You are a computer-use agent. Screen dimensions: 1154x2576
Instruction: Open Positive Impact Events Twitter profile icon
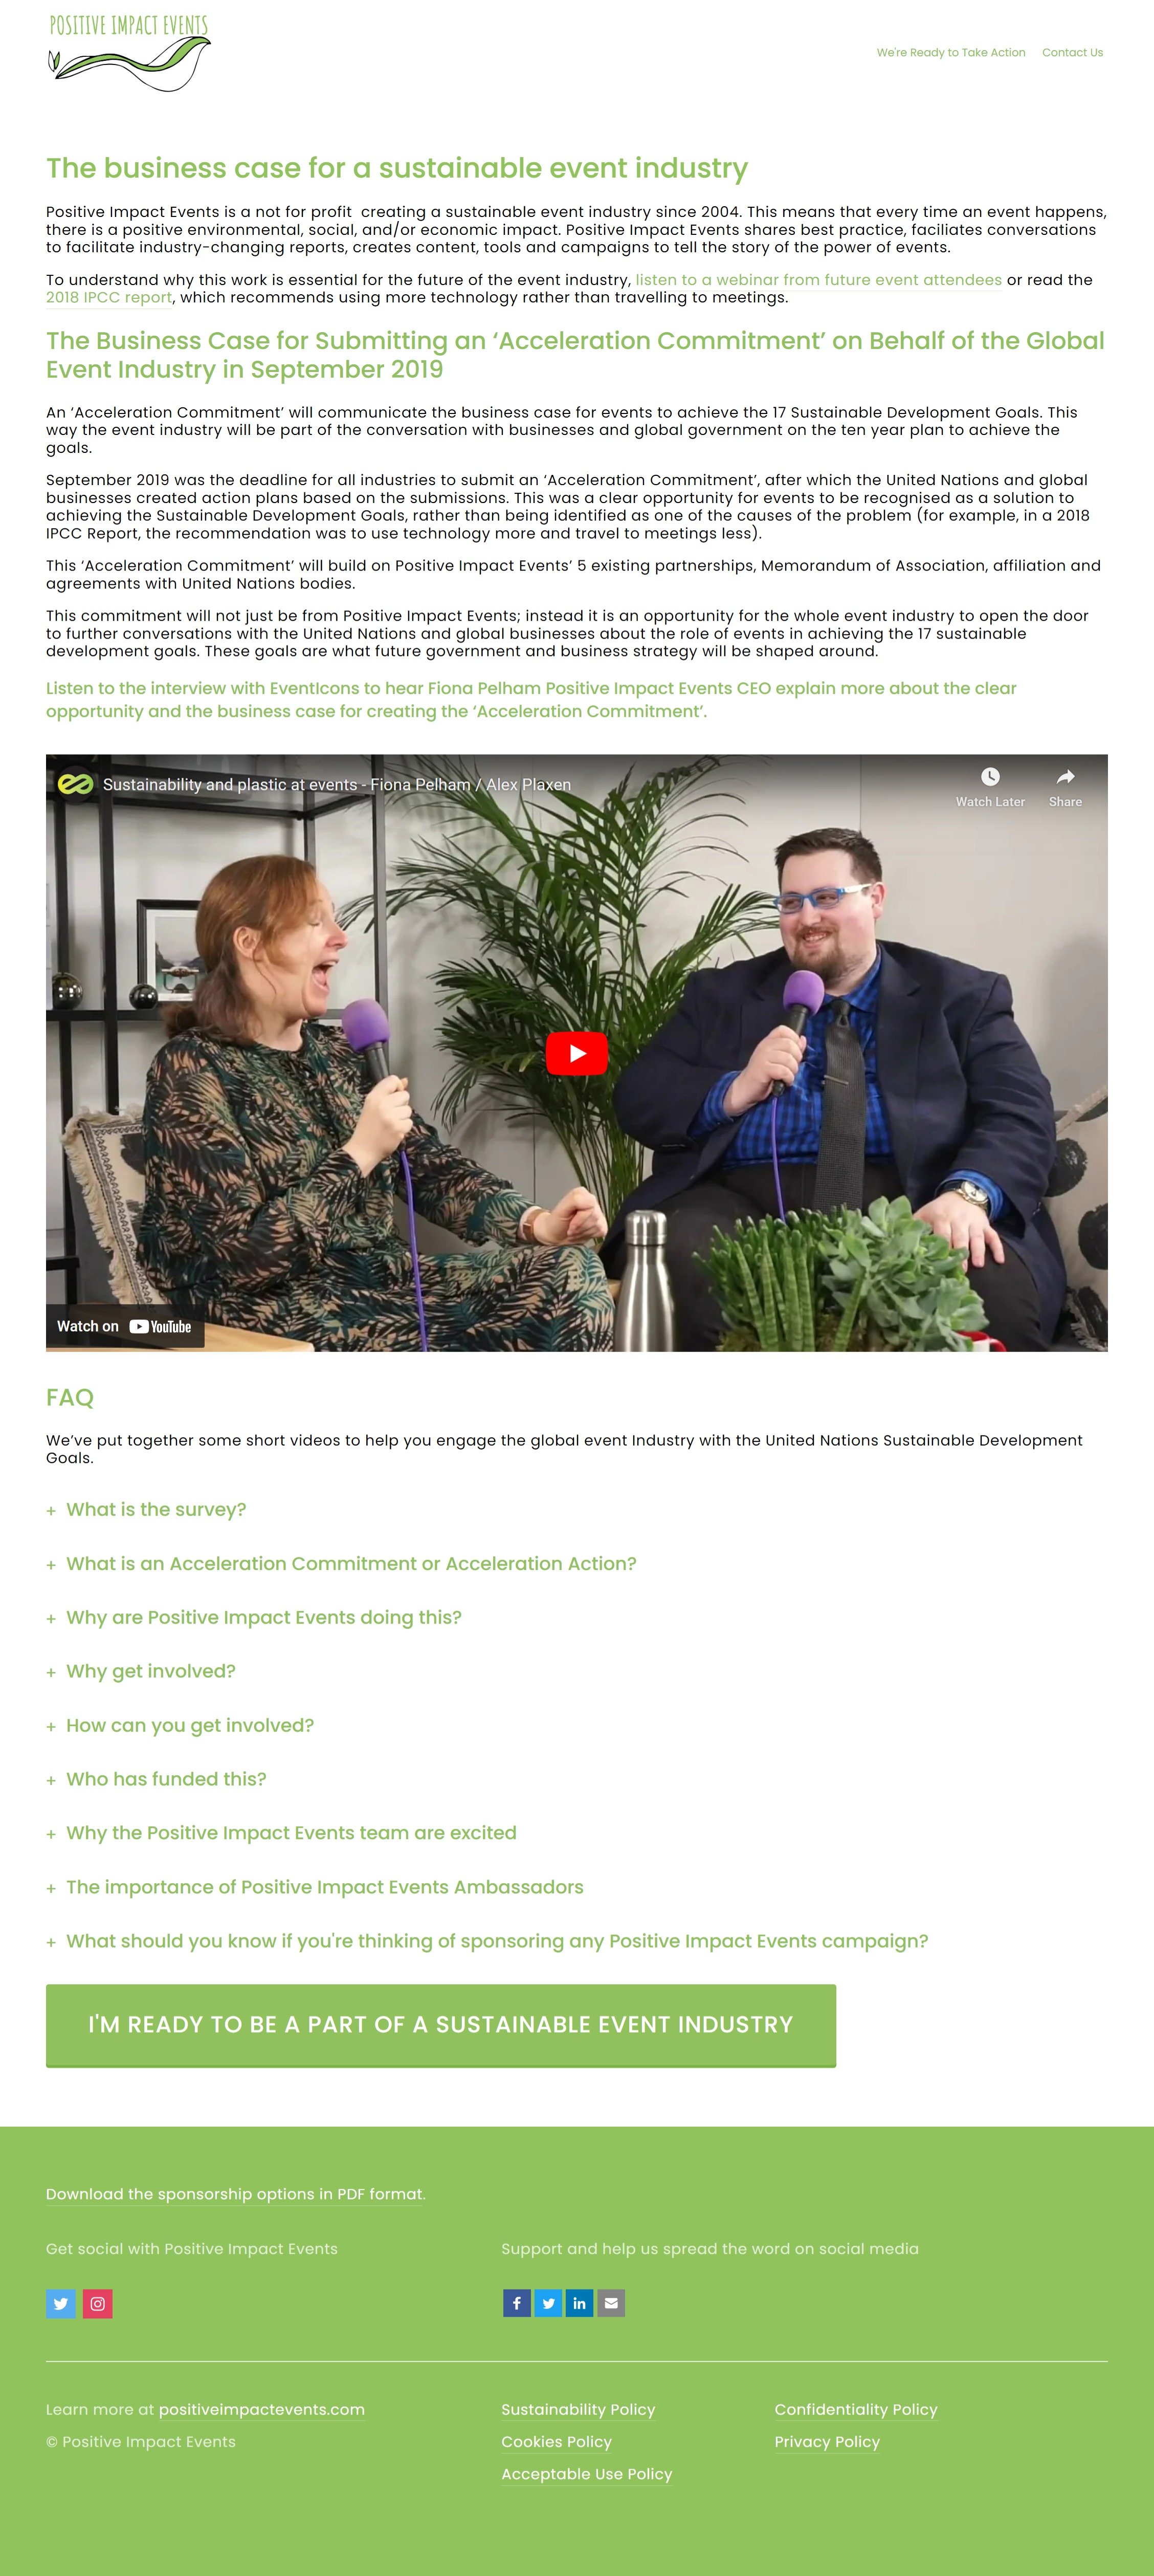pyautogui.click(x=61, y=2303)
